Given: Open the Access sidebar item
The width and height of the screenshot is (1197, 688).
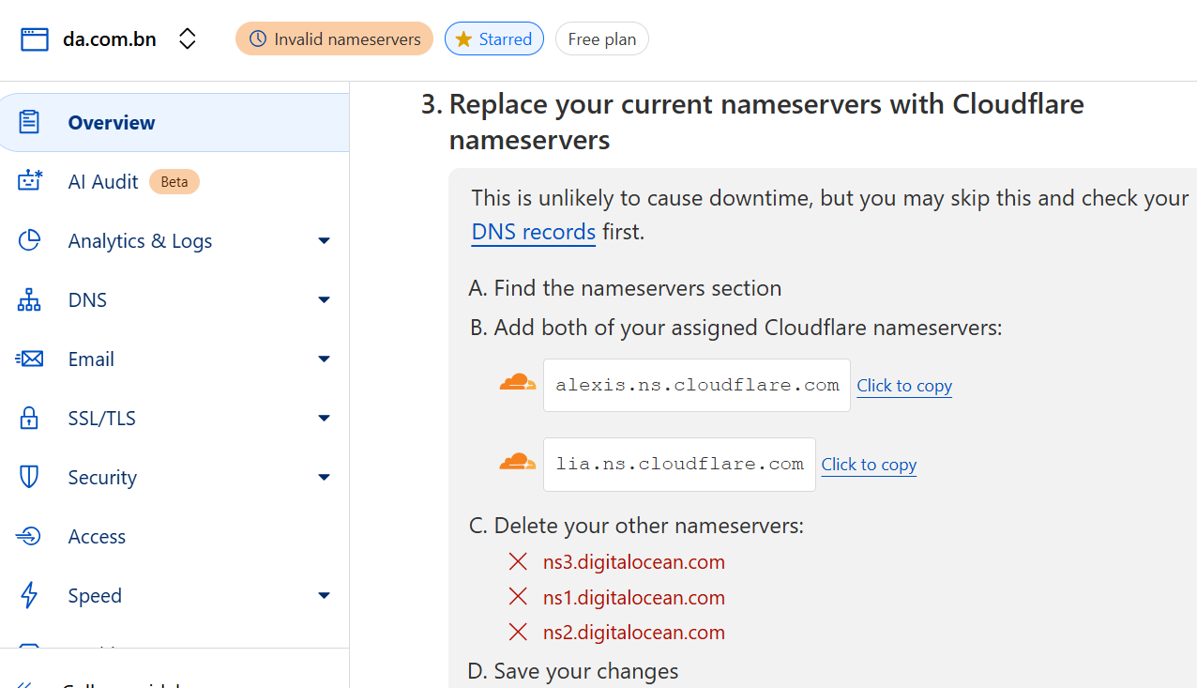Looking at the screenshot, I should pos(97,536).
